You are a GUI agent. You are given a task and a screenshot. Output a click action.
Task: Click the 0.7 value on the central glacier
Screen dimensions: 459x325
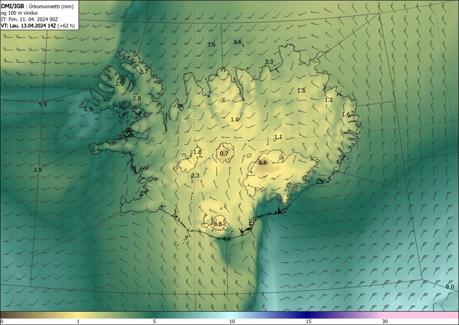[x=224, y=154]
